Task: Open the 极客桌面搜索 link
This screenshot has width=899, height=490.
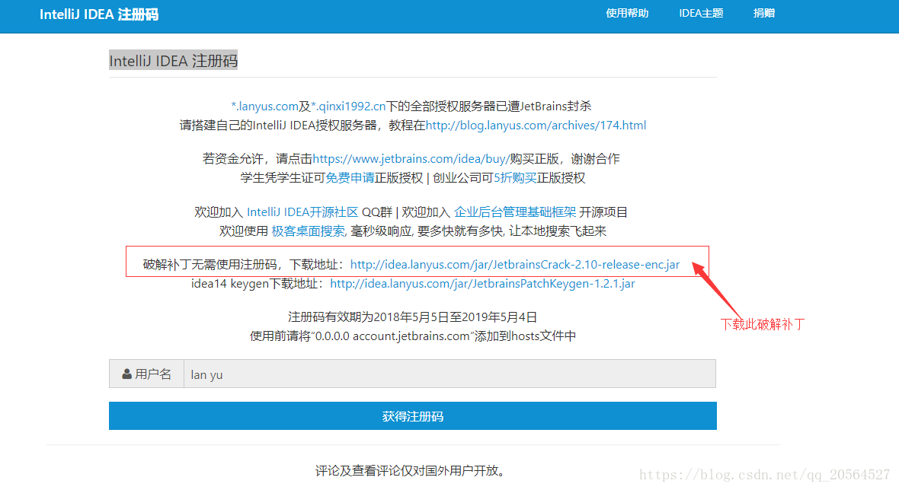Action: 309,231
